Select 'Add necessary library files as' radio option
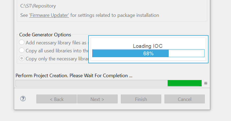The width and height of the screenshot is (231, 121). click(x=22, y=42)
